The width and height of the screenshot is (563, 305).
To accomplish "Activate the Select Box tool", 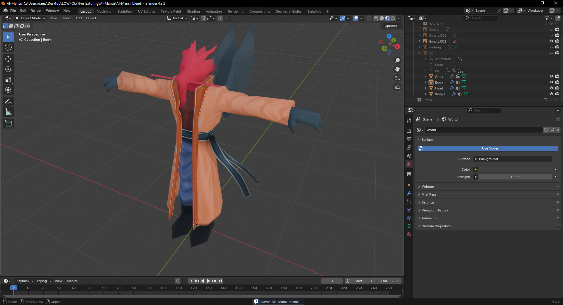I will (x=8, y=37).
